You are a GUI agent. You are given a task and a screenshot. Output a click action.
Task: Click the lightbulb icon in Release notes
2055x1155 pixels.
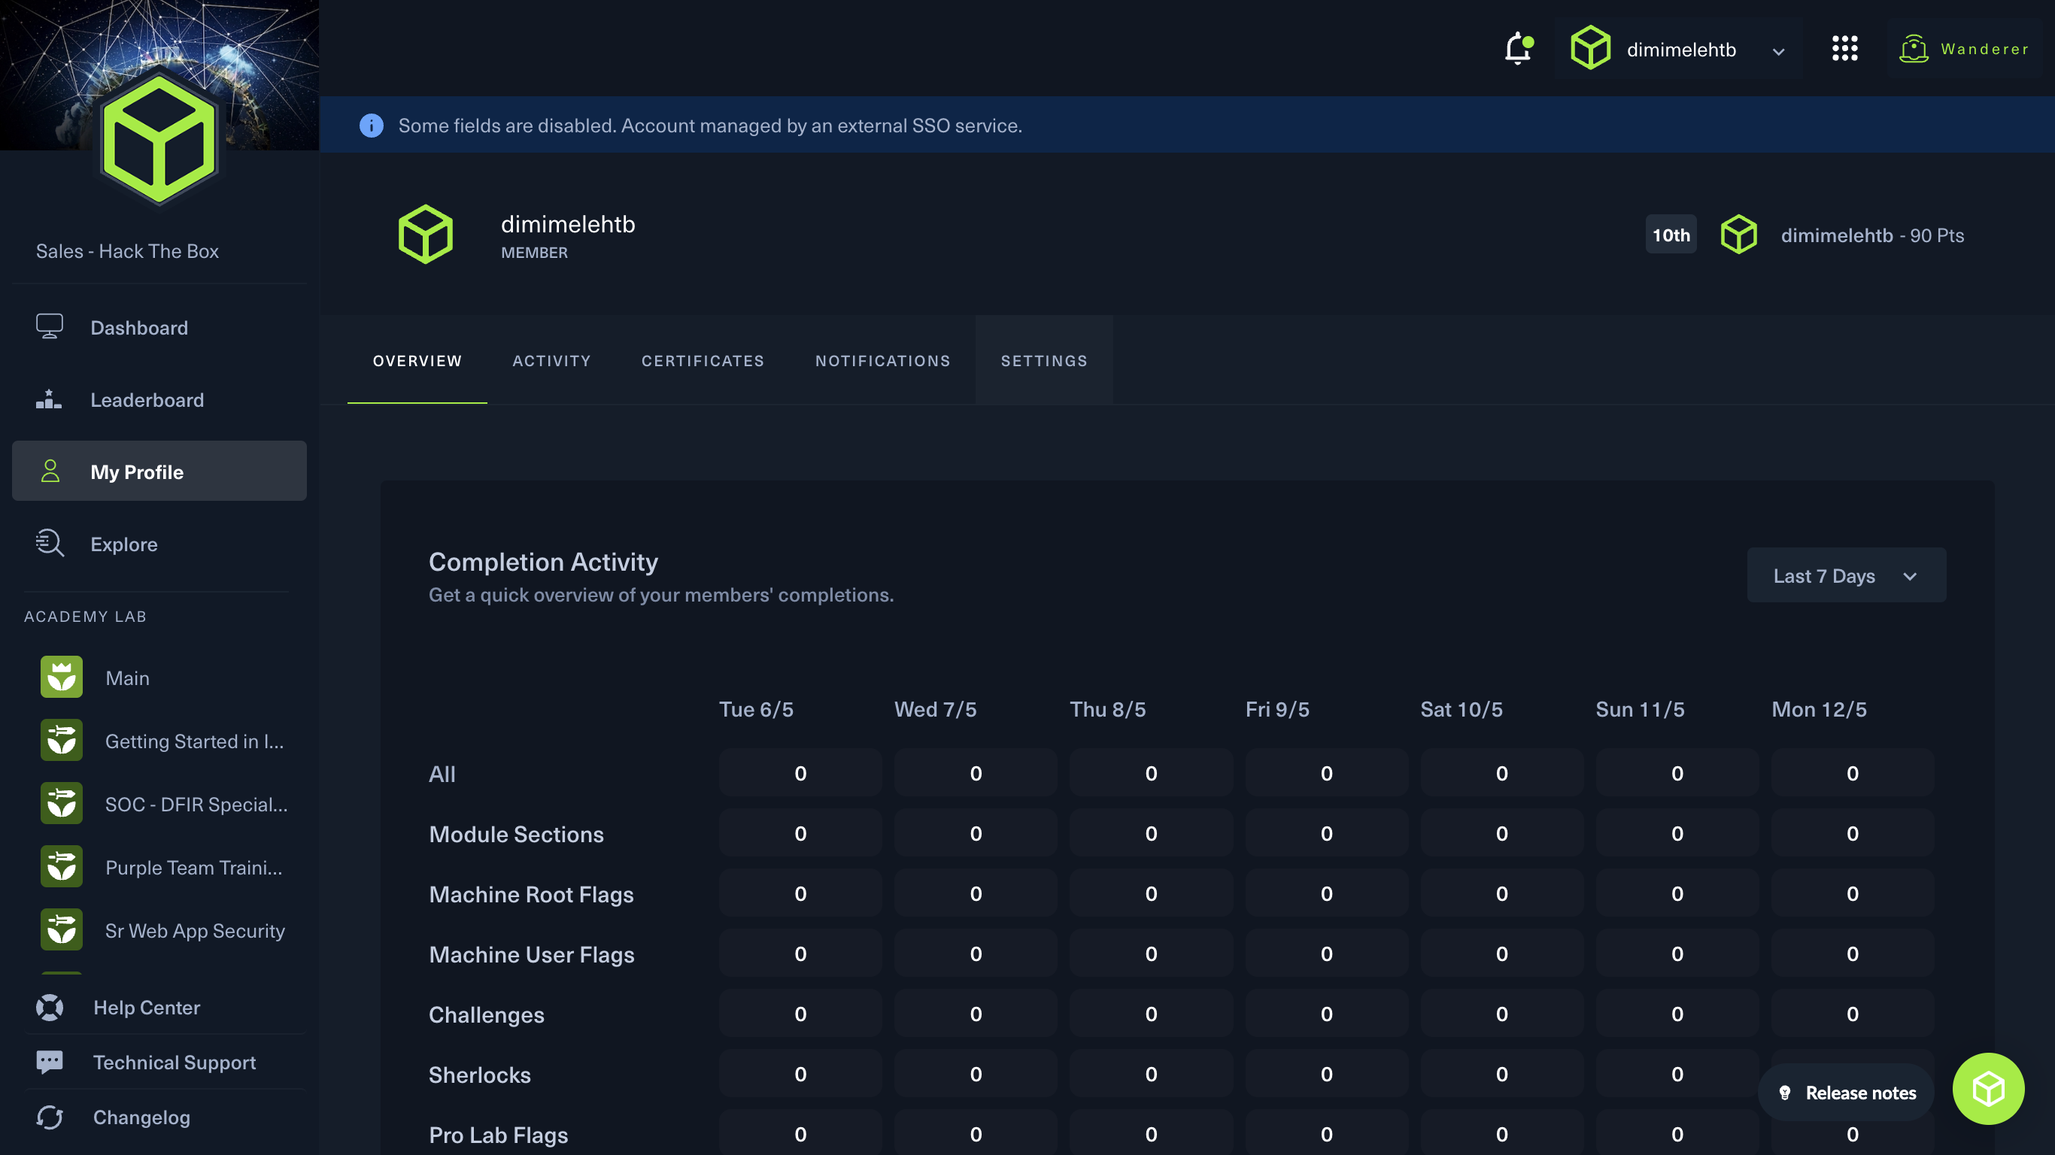coord(1784,1093)
